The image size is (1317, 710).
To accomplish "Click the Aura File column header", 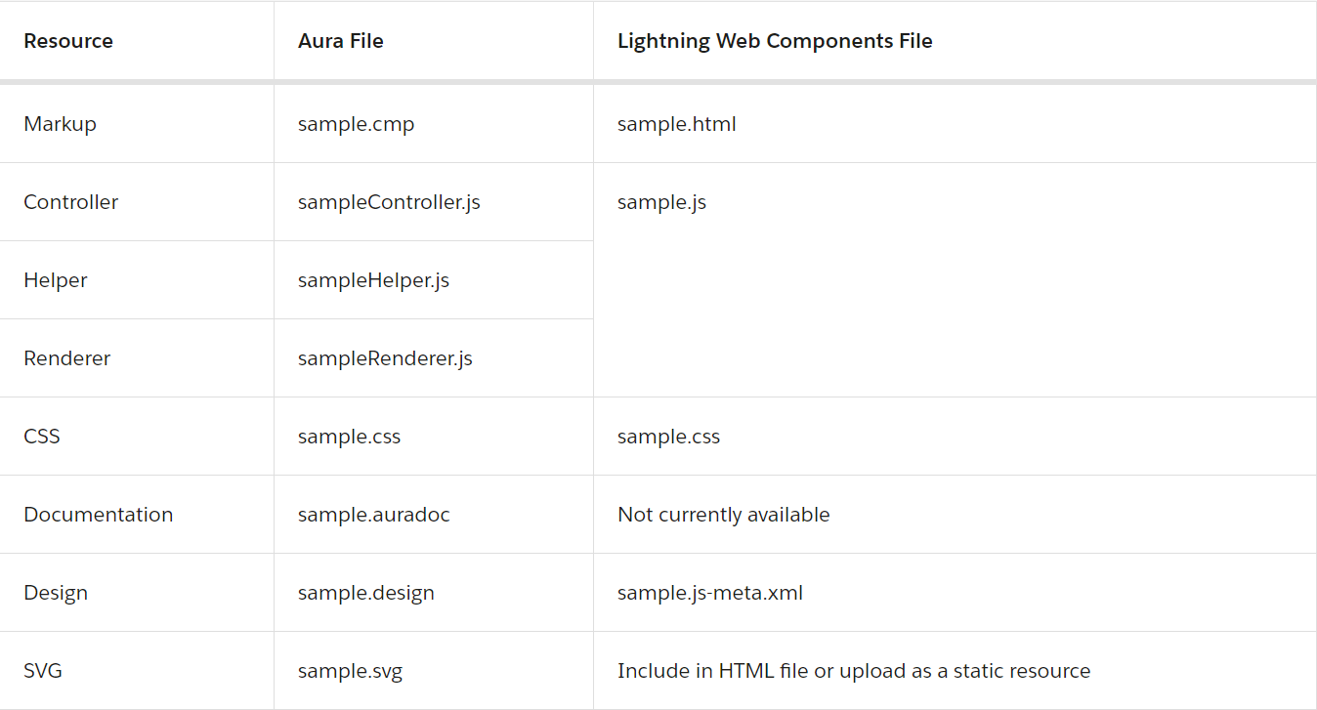I will pyautogui.click(x=341, y=41).
